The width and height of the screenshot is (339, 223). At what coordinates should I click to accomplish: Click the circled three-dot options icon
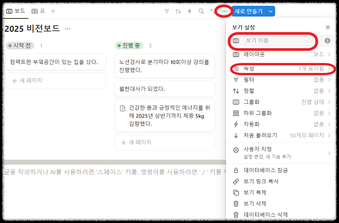pyautogui.click(x=224, y=11)
